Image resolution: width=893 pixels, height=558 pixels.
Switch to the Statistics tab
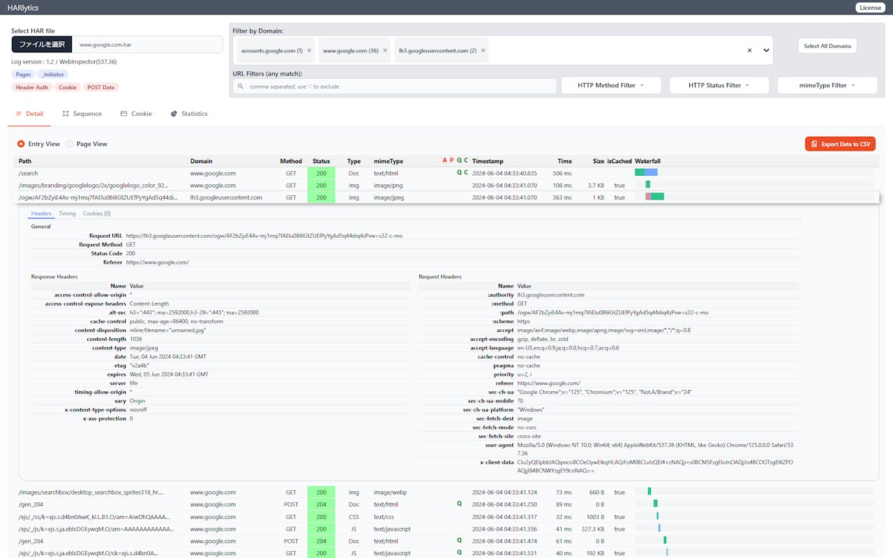(x=188, y=114)
